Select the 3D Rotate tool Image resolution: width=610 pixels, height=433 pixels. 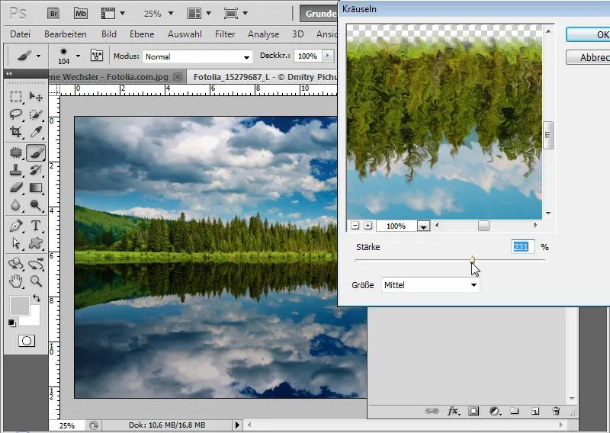coord(16,264)
